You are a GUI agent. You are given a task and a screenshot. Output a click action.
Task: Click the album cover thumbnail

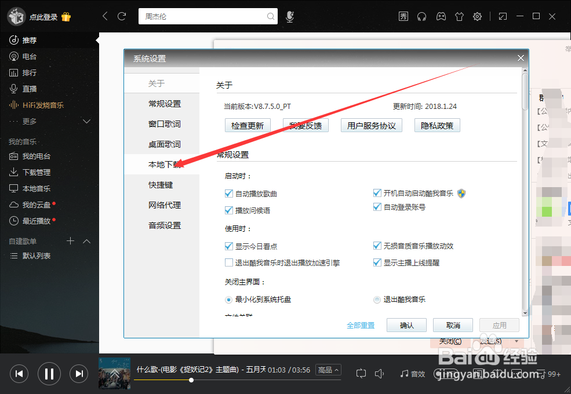coord(114,373)
